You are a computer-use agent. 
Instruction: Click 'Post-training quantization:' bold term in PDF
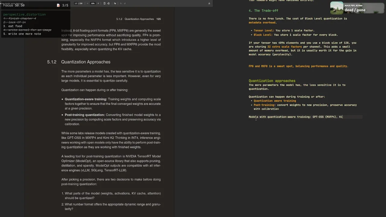pos(85,115)
